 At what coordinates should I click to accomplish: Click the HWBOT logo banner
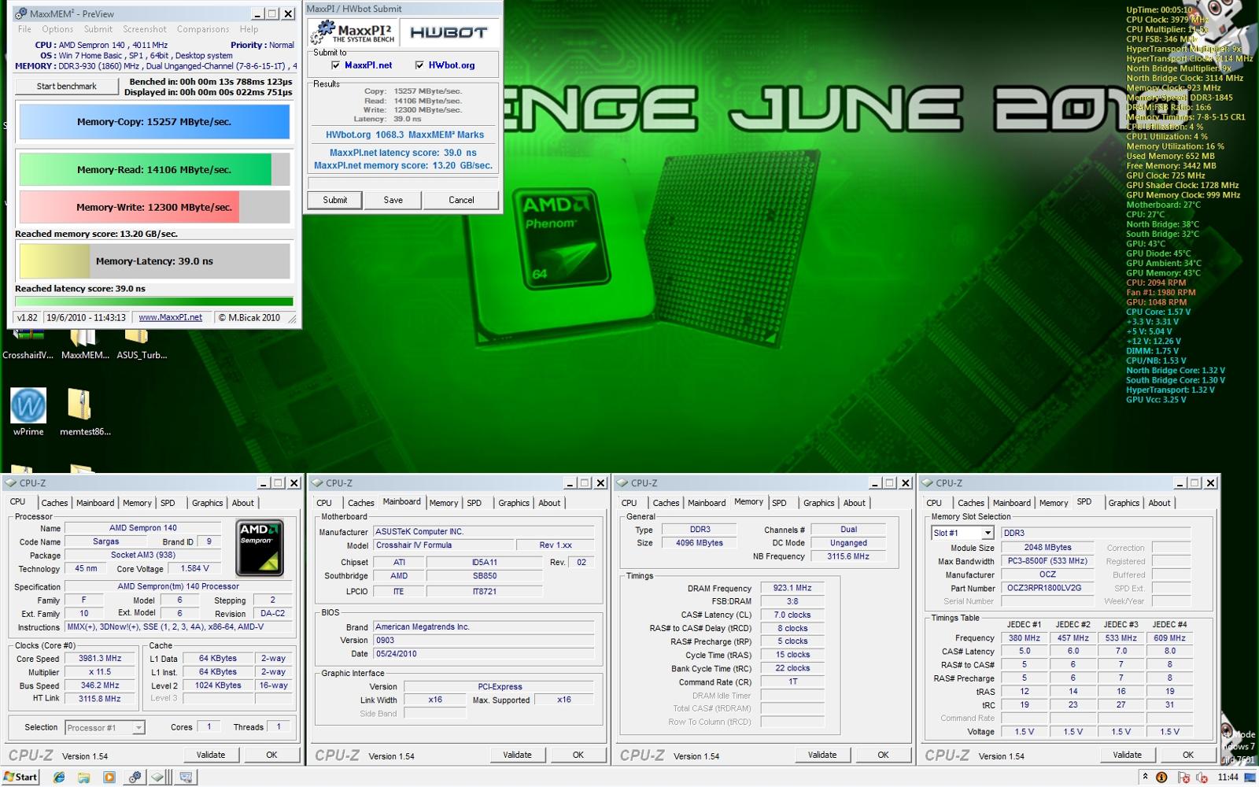pos(449,33)
